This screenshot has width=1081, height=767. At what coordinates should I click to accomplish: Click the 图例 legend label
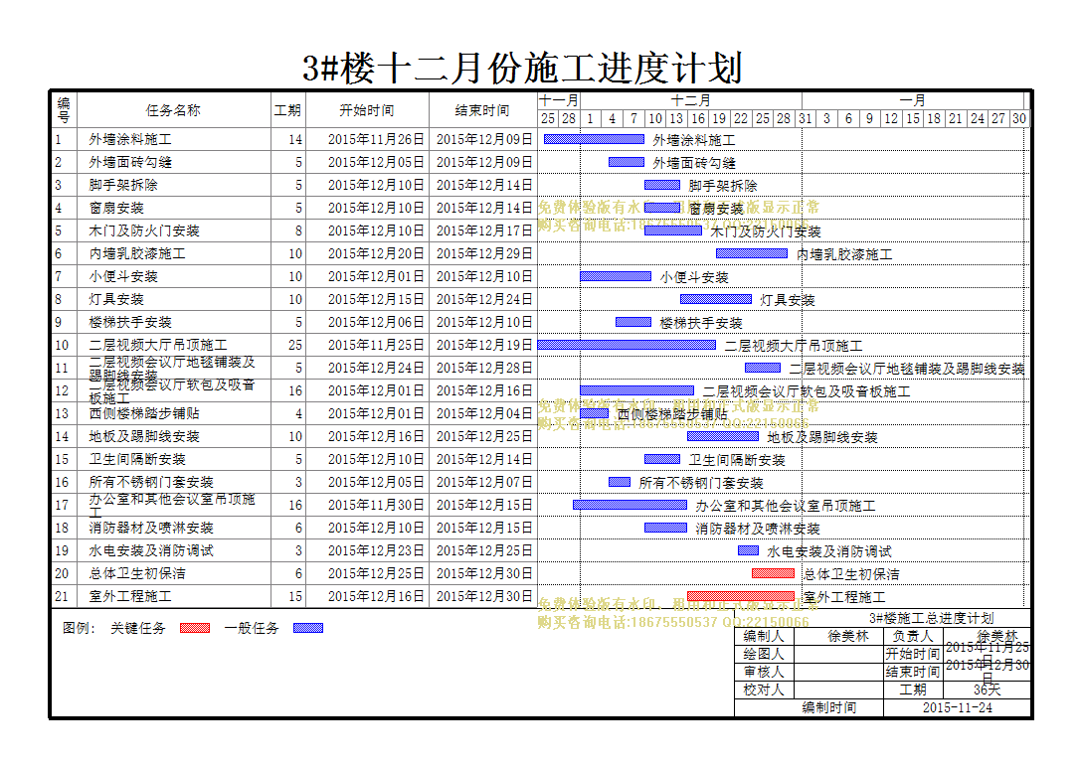(79, 628)
